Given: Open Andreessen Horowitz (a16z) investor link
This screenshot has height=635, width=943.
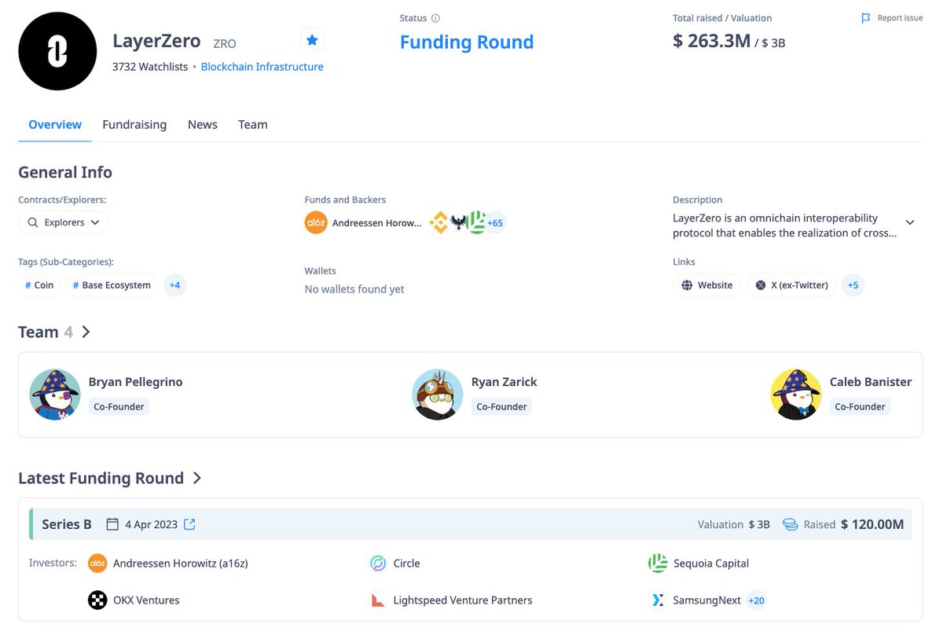Looking at the screenshot, I should point(181,563).
